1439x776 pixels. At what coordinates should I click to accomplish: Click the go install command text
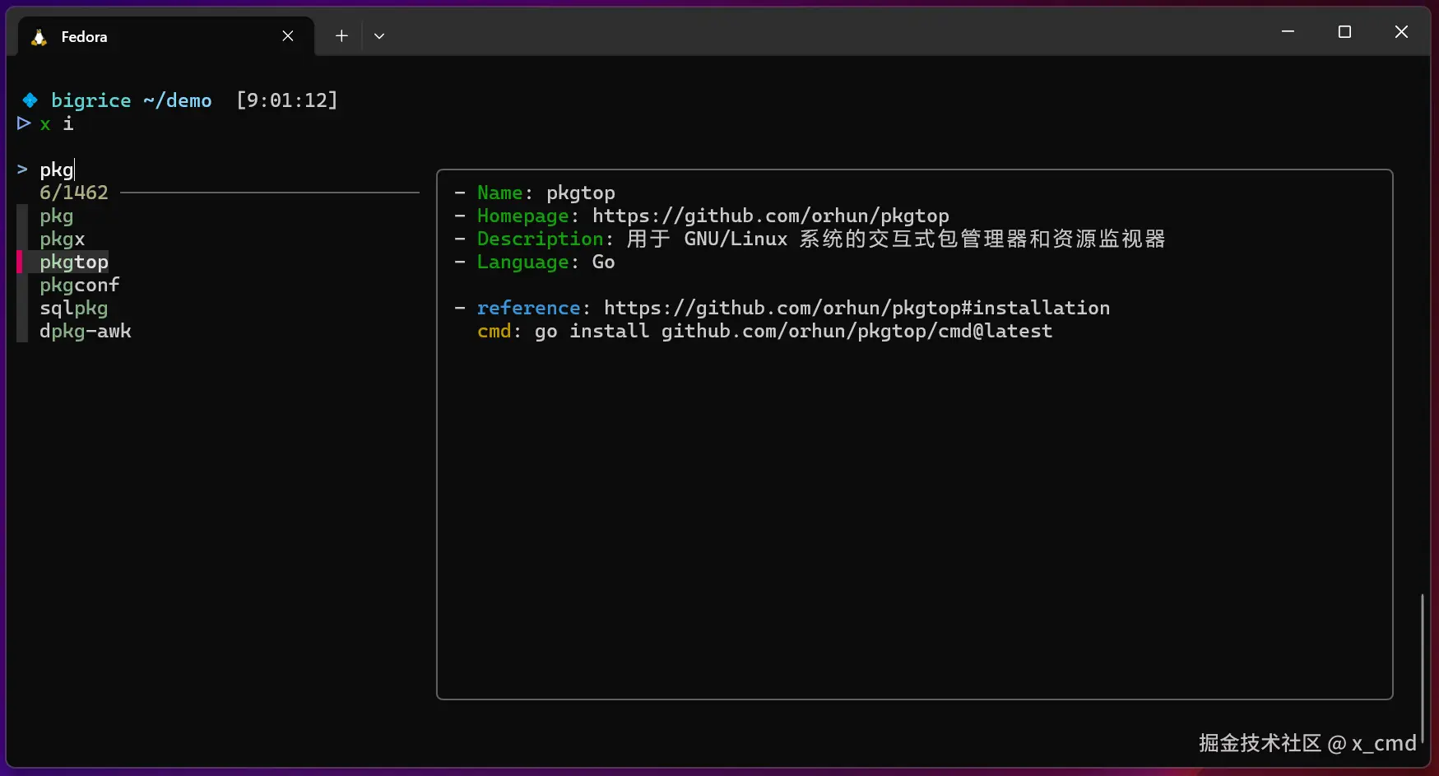click(x=794, y=331)
